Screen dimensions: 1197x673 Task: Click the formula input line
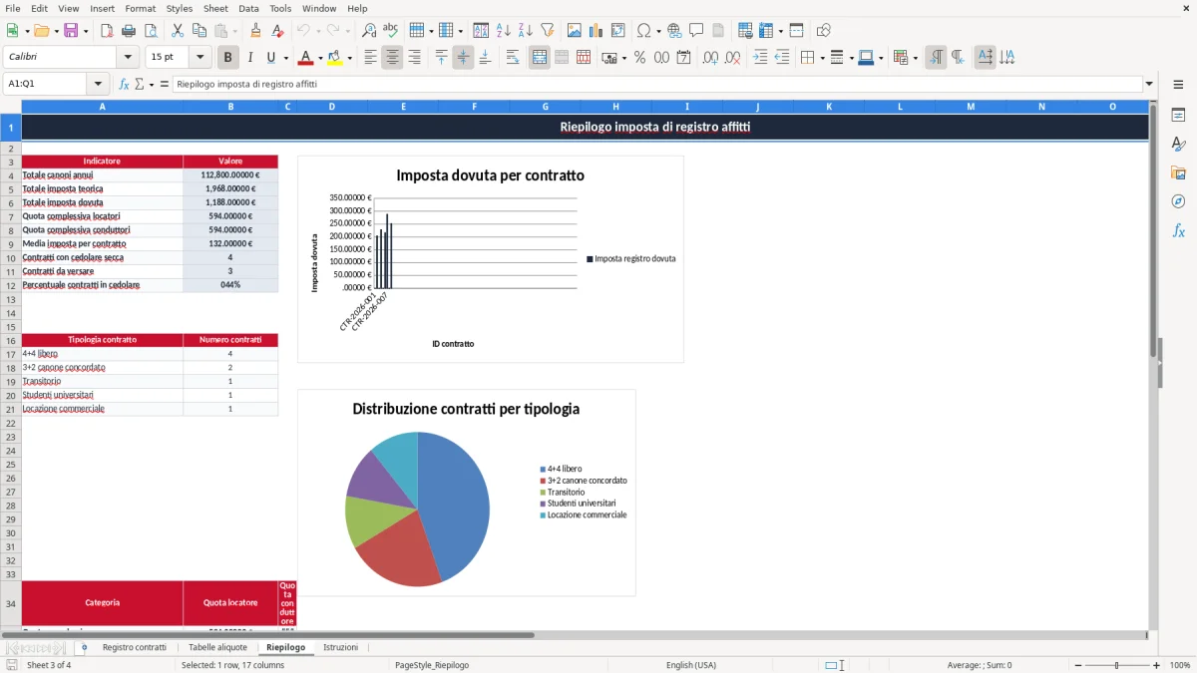point(657,84)
